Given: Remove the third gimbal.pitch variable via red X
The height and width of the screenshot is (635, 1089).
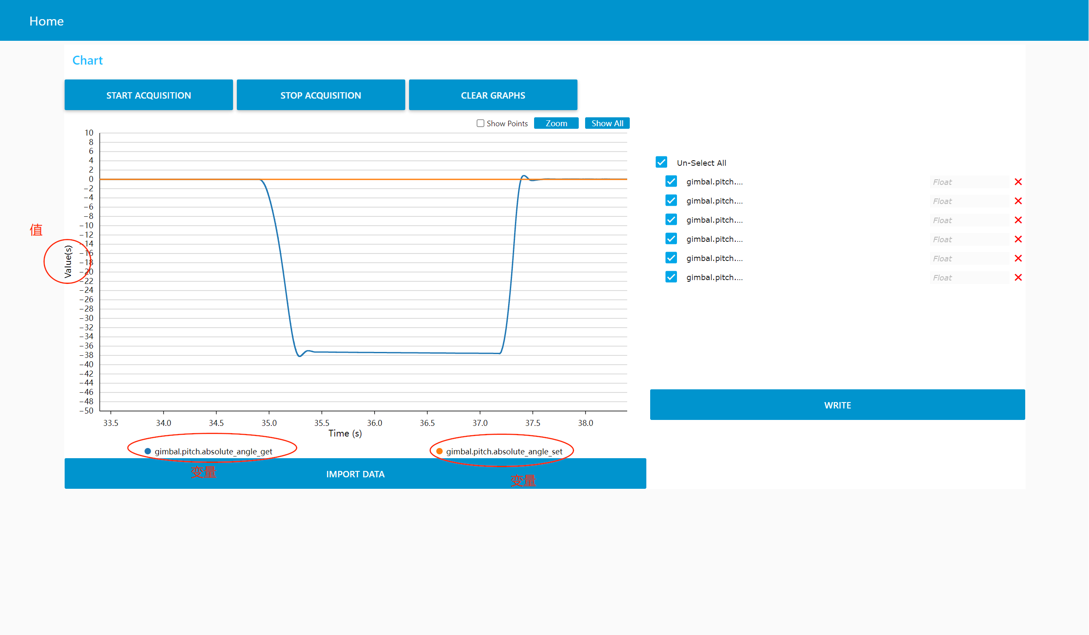Looking at the screenshot, I should [1018, 220].
